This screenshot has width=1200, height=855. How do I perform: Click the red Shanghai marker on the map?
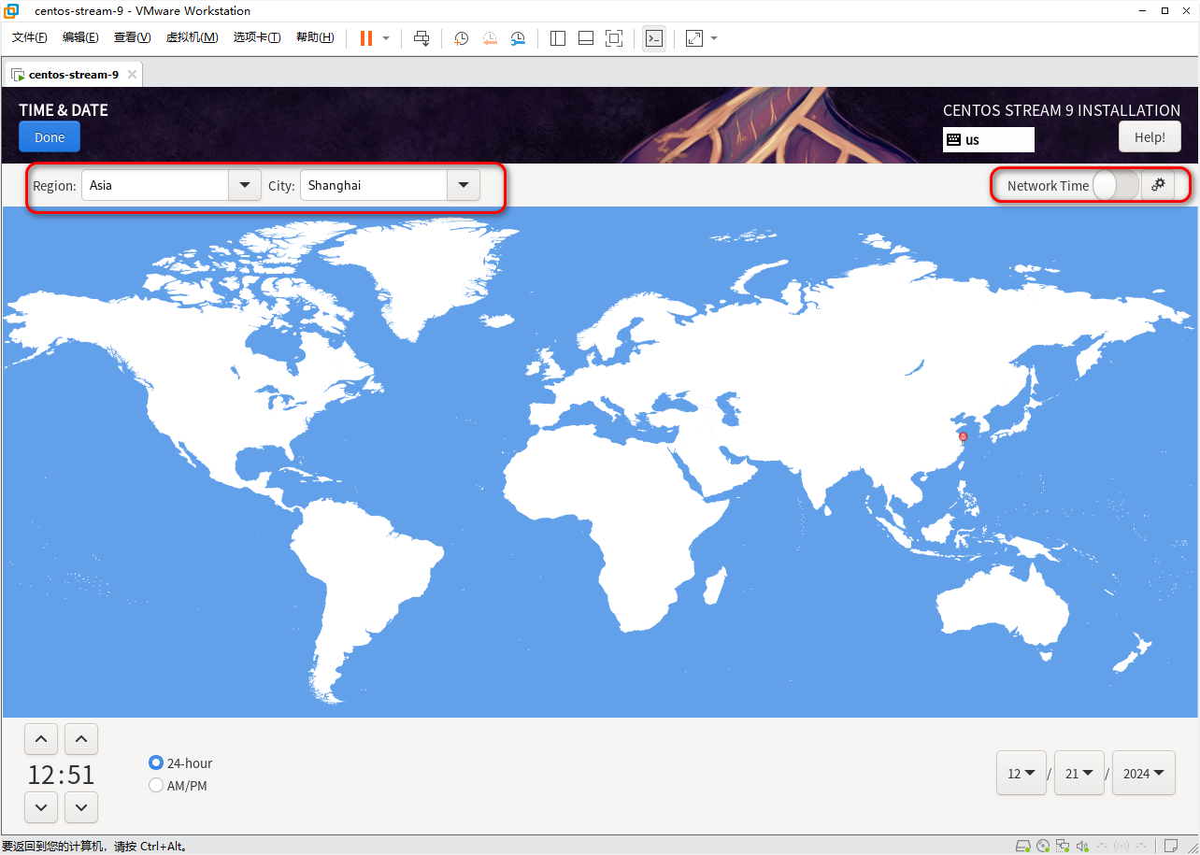coord(964,436)
